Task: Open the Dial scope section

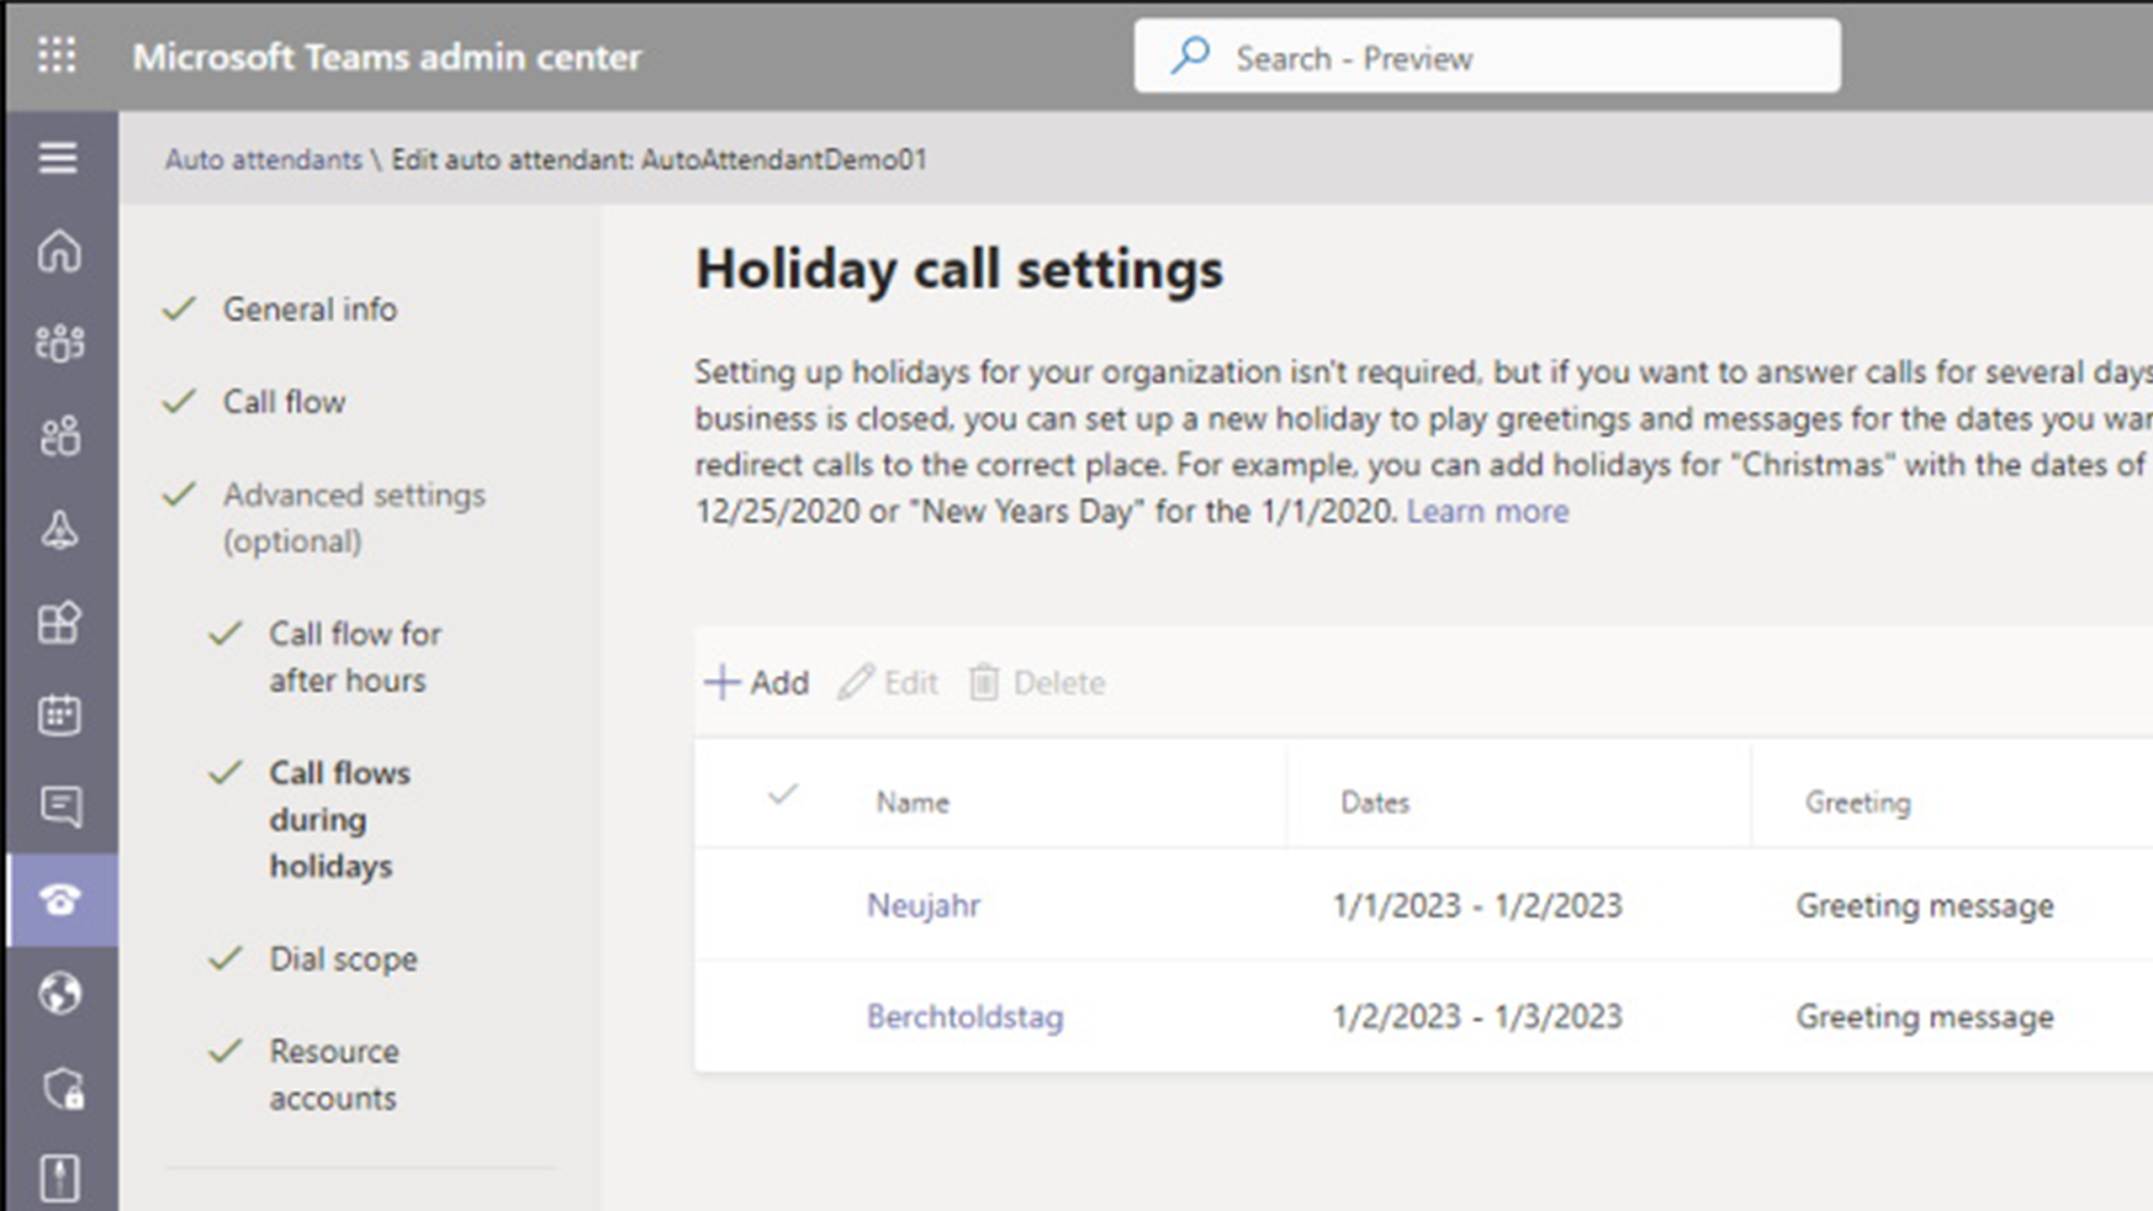Action: [x=342, y=959]
